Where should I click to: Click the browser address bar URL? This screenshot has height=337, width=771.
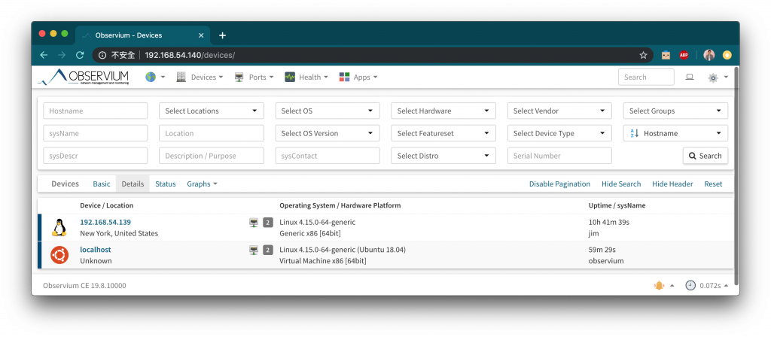[190, 55]
